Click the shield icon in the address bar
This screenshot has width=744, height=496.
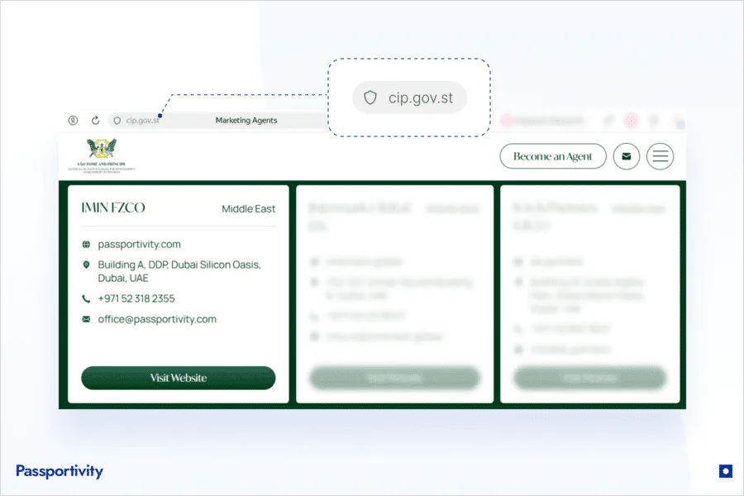click(117, 121)
